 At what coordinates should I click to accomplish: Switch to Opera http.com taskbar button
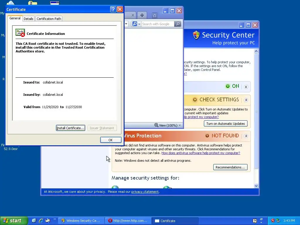coord(128,221)
